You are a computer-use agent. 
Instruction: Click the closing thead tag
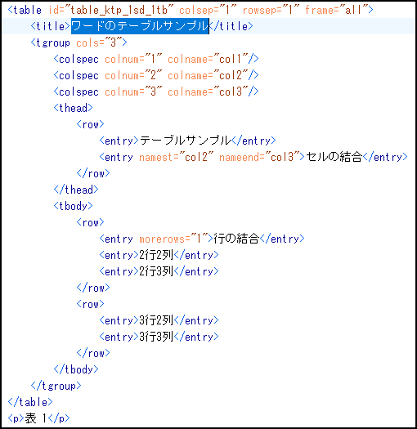76,190
